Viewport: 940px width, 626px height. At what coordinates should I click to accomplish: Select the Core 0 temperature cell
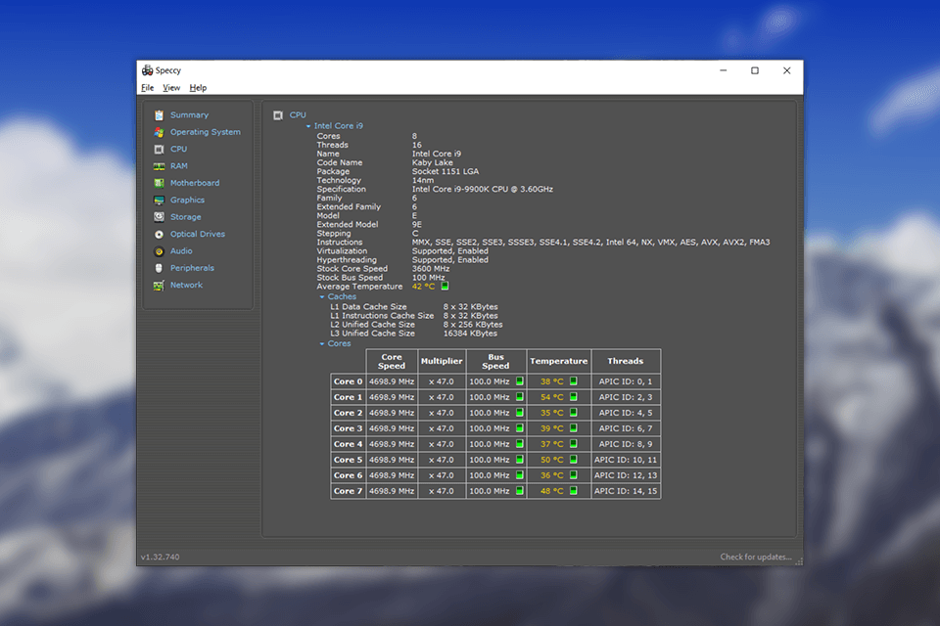558,381
